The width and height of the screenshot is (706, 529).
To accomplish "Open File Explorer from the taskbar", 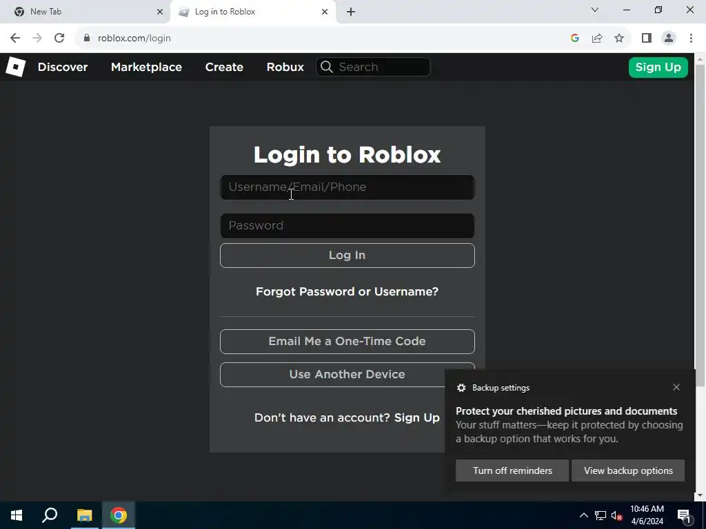I will (84, 515).
